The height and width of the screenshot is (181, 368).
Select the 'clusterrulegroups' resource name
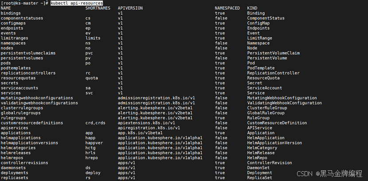(x=22, y=108)
